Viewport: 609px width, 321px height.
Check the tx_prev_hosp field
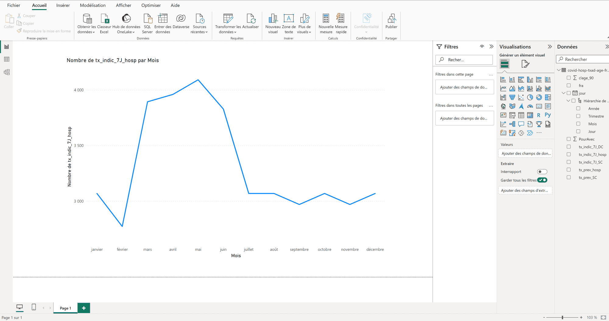click(x=569, y=169)
